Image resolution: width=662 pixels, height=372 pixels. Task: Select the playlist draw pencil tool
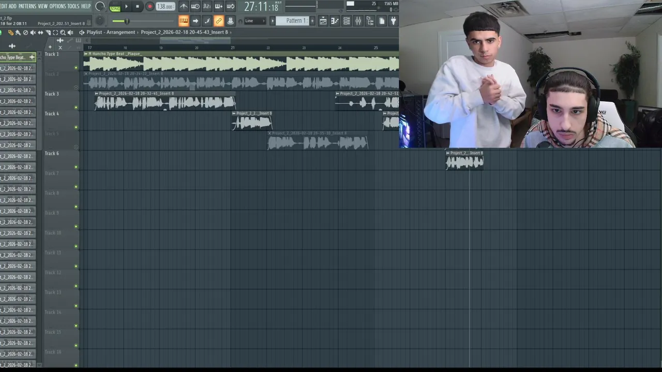[10, 33]
